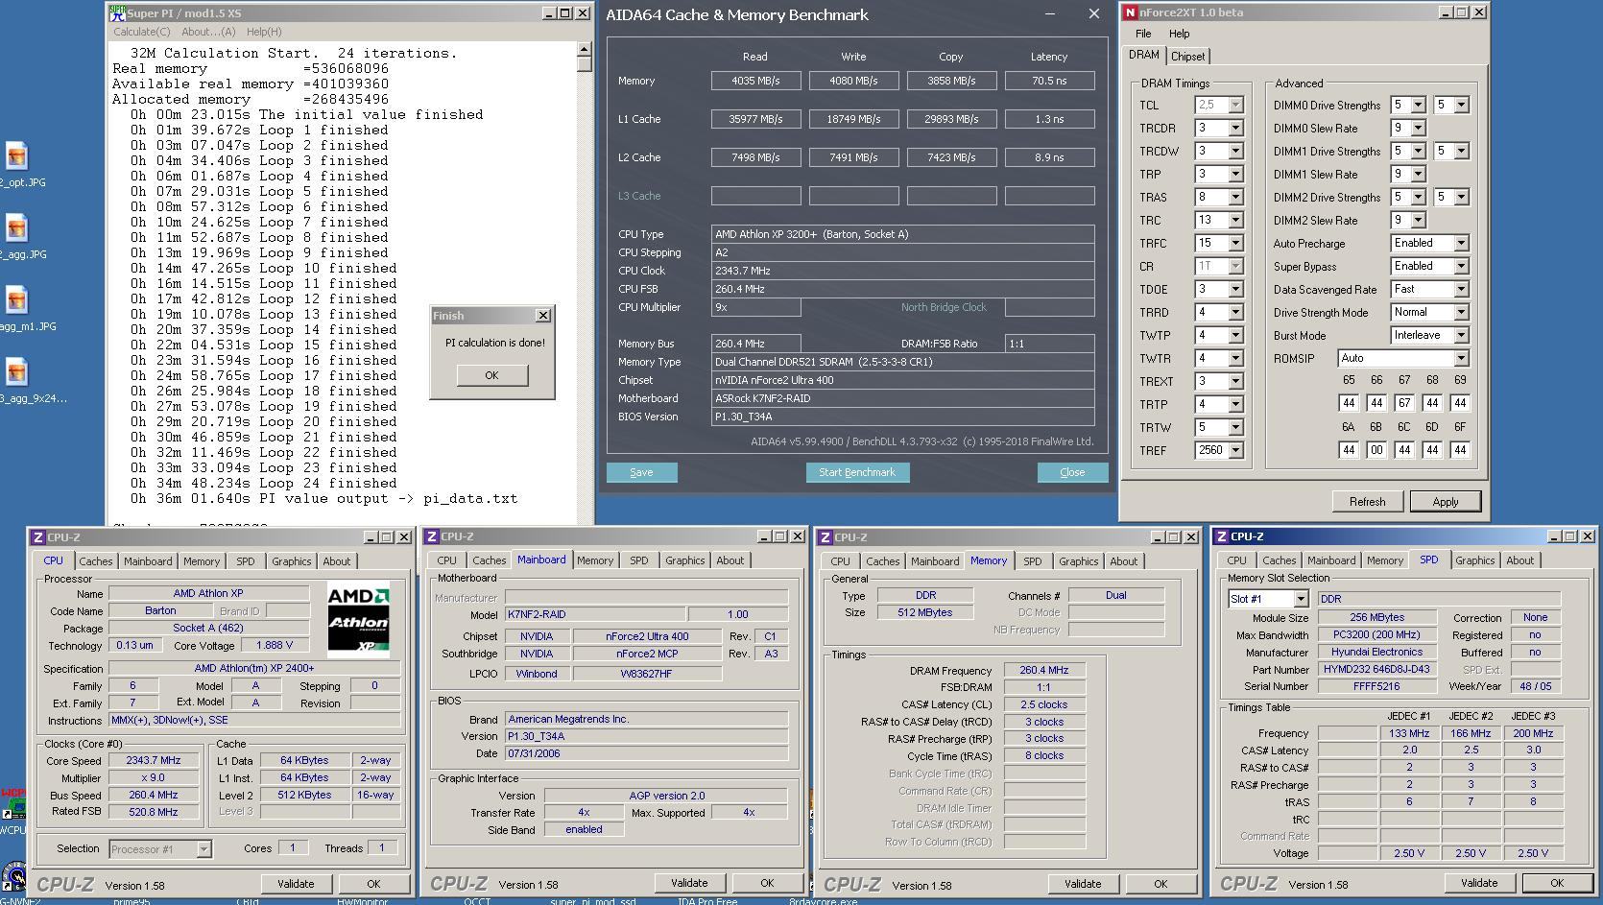Click the ROMSIP 67 value field
This screenshot has width=1603, height=905.
point(1404,403)
